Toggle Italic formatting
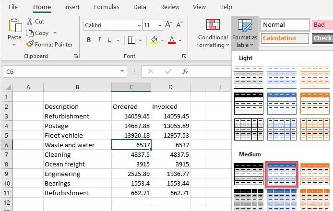This screenshot has width=333, height=211. coord(102,40)
